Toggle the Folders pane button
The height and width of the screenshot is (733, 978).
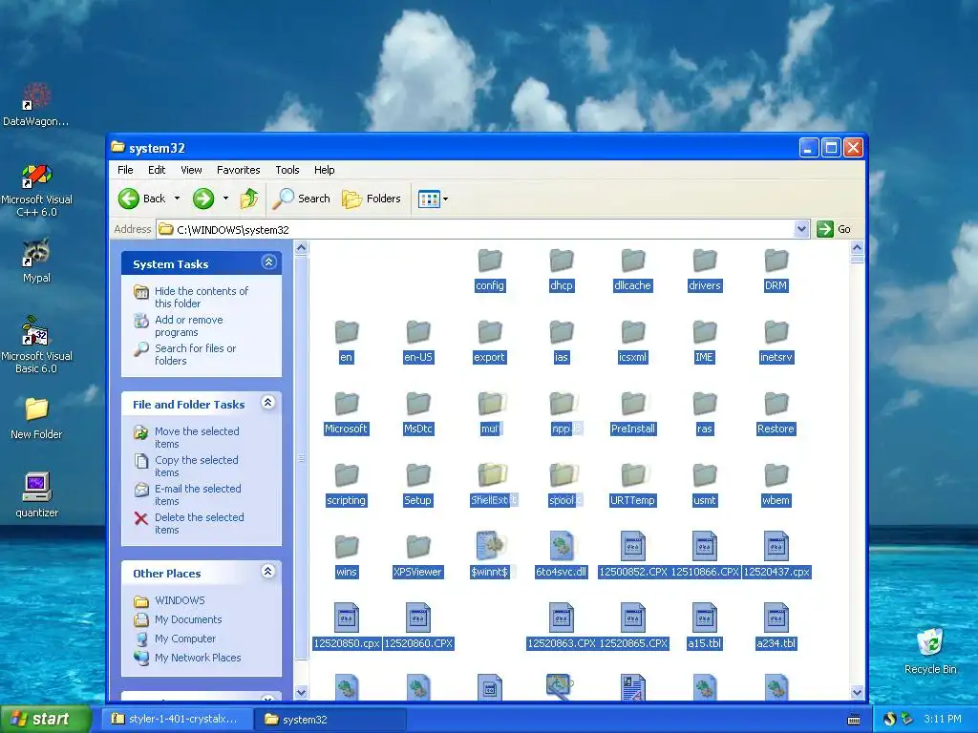(372, 199)
